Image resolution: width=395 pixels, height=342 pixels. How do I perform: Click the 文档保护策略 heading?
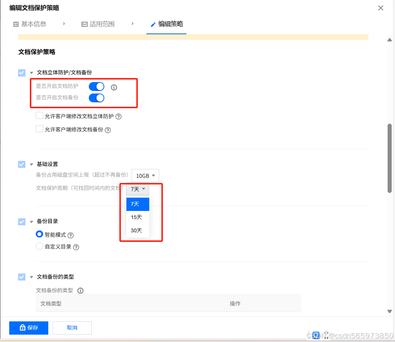(37, 52)
